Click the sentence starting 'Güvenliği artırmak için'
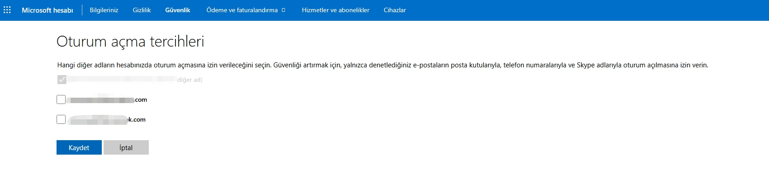The height and width of the screenshot is (170, 769). coord(491,65)
